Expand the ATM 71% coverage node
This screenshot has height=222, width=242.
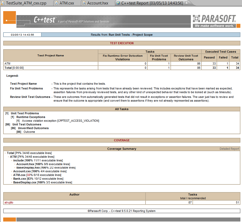pos(8,157)
